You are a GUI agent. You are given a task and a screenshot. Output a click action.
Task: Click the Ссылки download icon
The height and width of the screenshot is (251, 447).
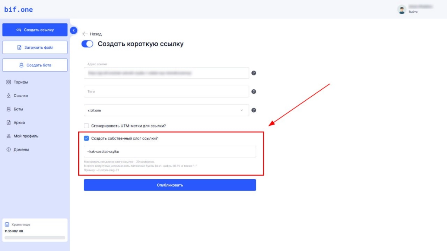pos(9,96)
